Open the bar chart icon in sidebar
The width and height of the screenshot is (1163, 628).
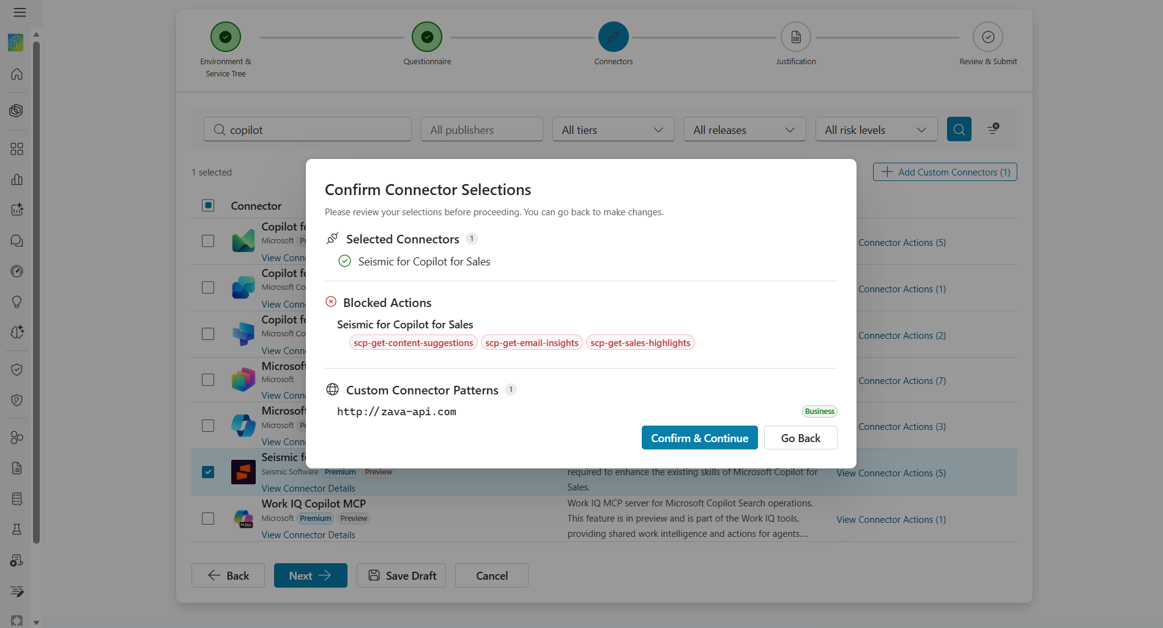coord(17,179)
